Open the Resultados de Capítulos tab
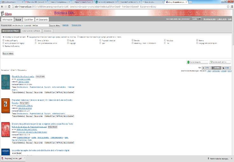This screenshot has height=162, width=234. click(31, 31)
